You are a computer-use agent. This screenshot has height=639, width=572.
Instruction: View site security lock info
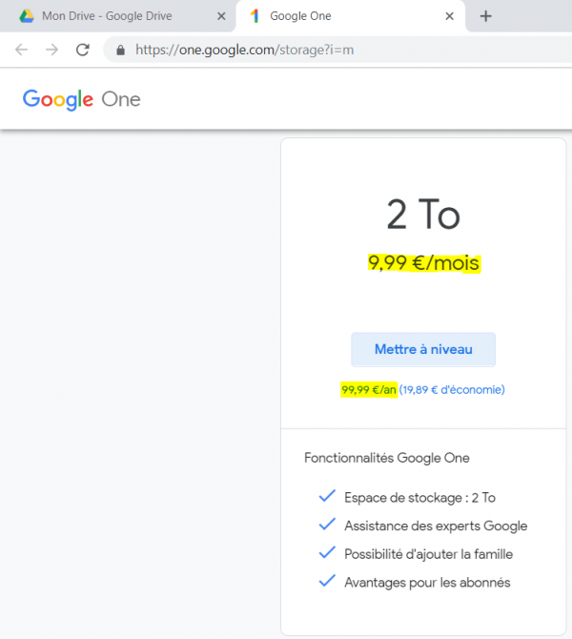(x=120, y=51)
